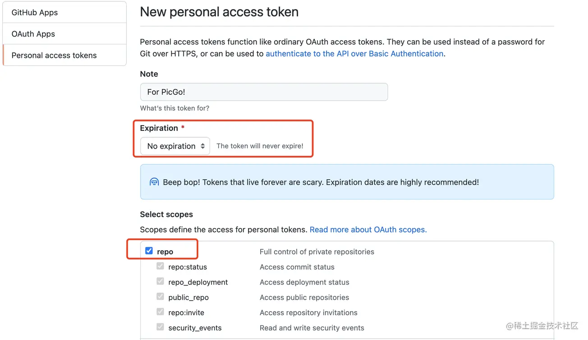The height and width of the screenshot is (340, 588).
Task: Toggle the security_events checkbox
Action: click(x=160, y=327)
